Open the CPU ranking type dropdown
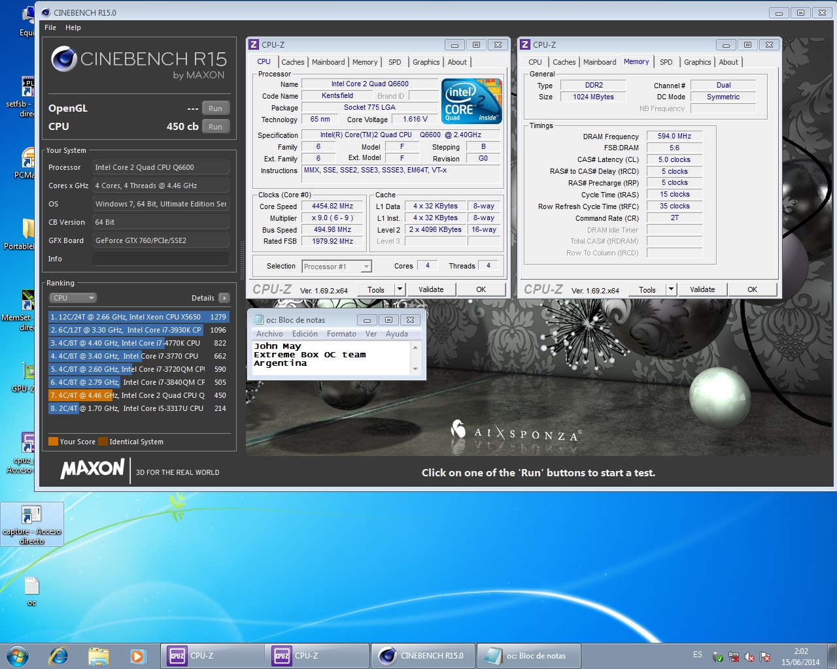This screenshot has height=669, width=837. (73, 298)
